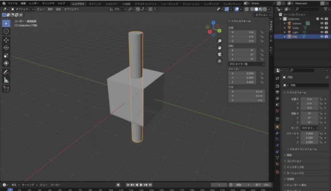Open the XYZ オイラー角 rotation mode dropdown

(x=247, y=64)
